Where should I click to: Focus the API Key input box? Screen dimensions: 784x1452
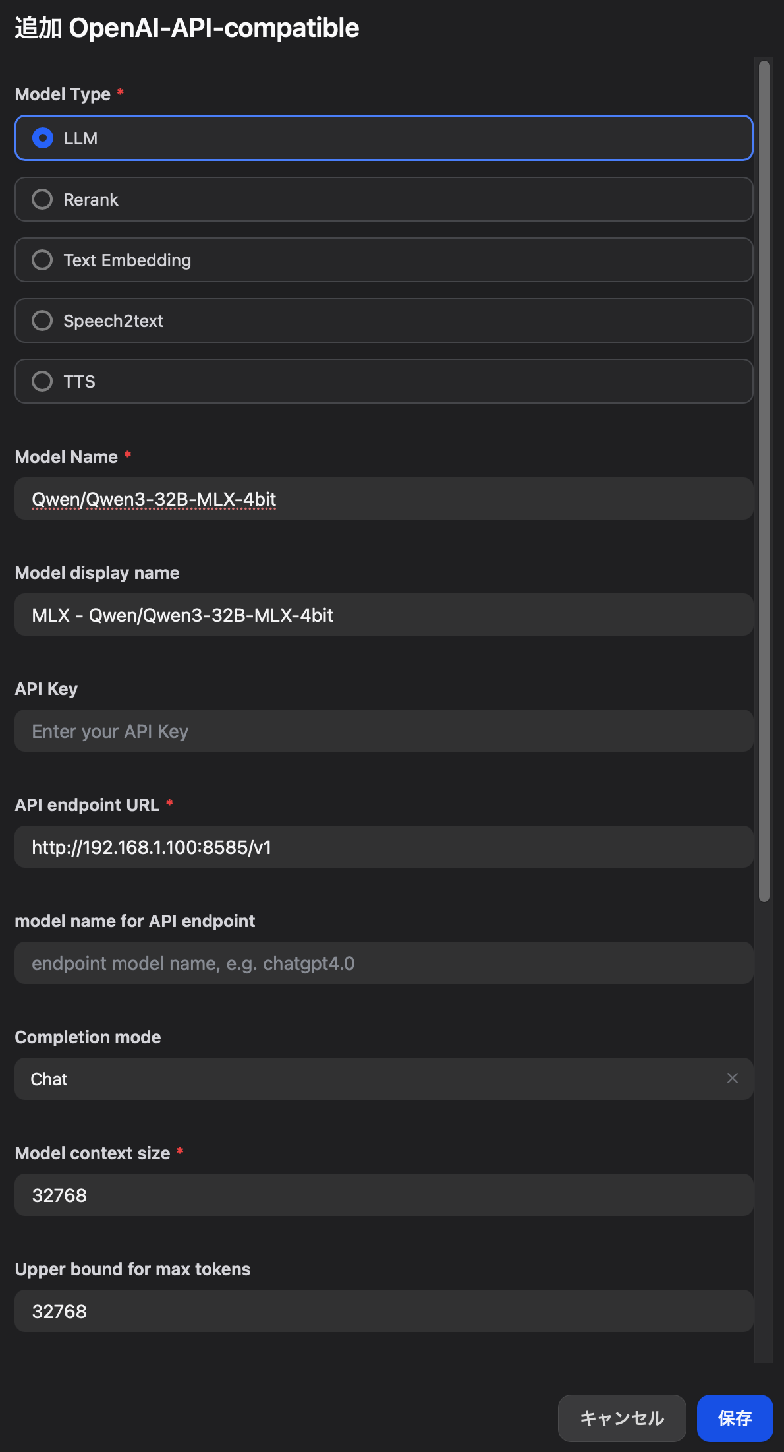pyautogui.click(x=383, y=731)
